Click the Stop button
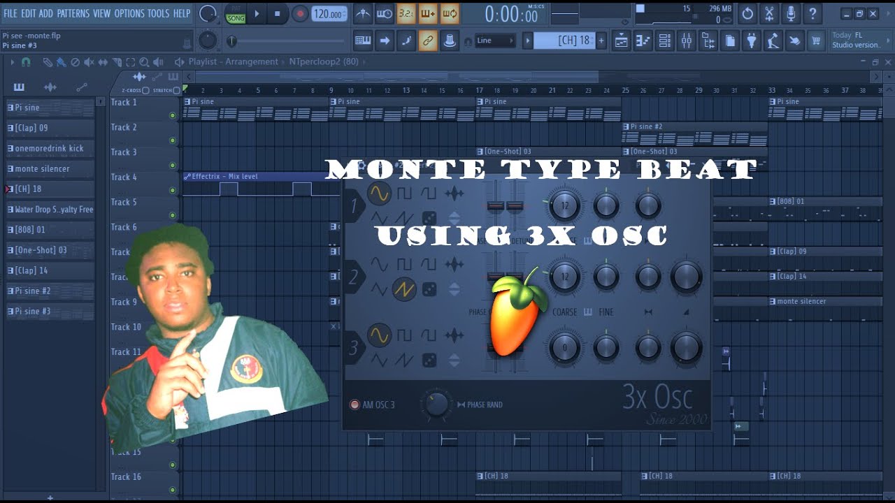Image resolution: width=895 pixels, height=503 pixels. pos(277,13)
